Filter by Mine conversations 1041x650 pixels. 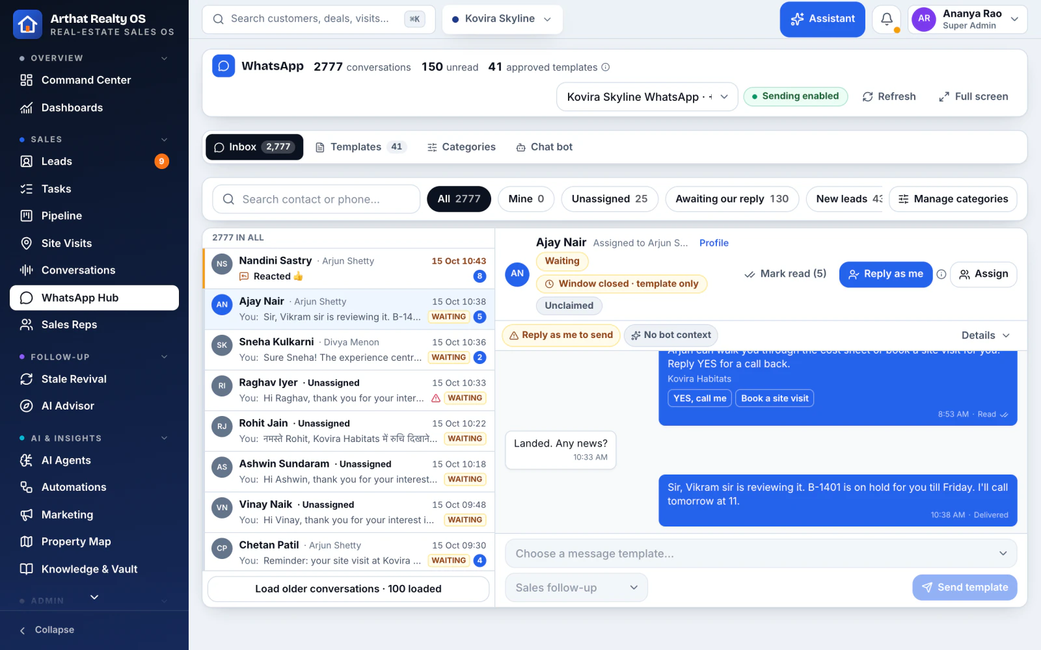(526, 199)
